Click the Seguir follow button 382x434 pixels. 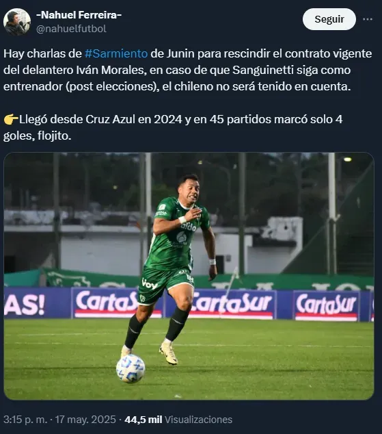coord(329,19)
